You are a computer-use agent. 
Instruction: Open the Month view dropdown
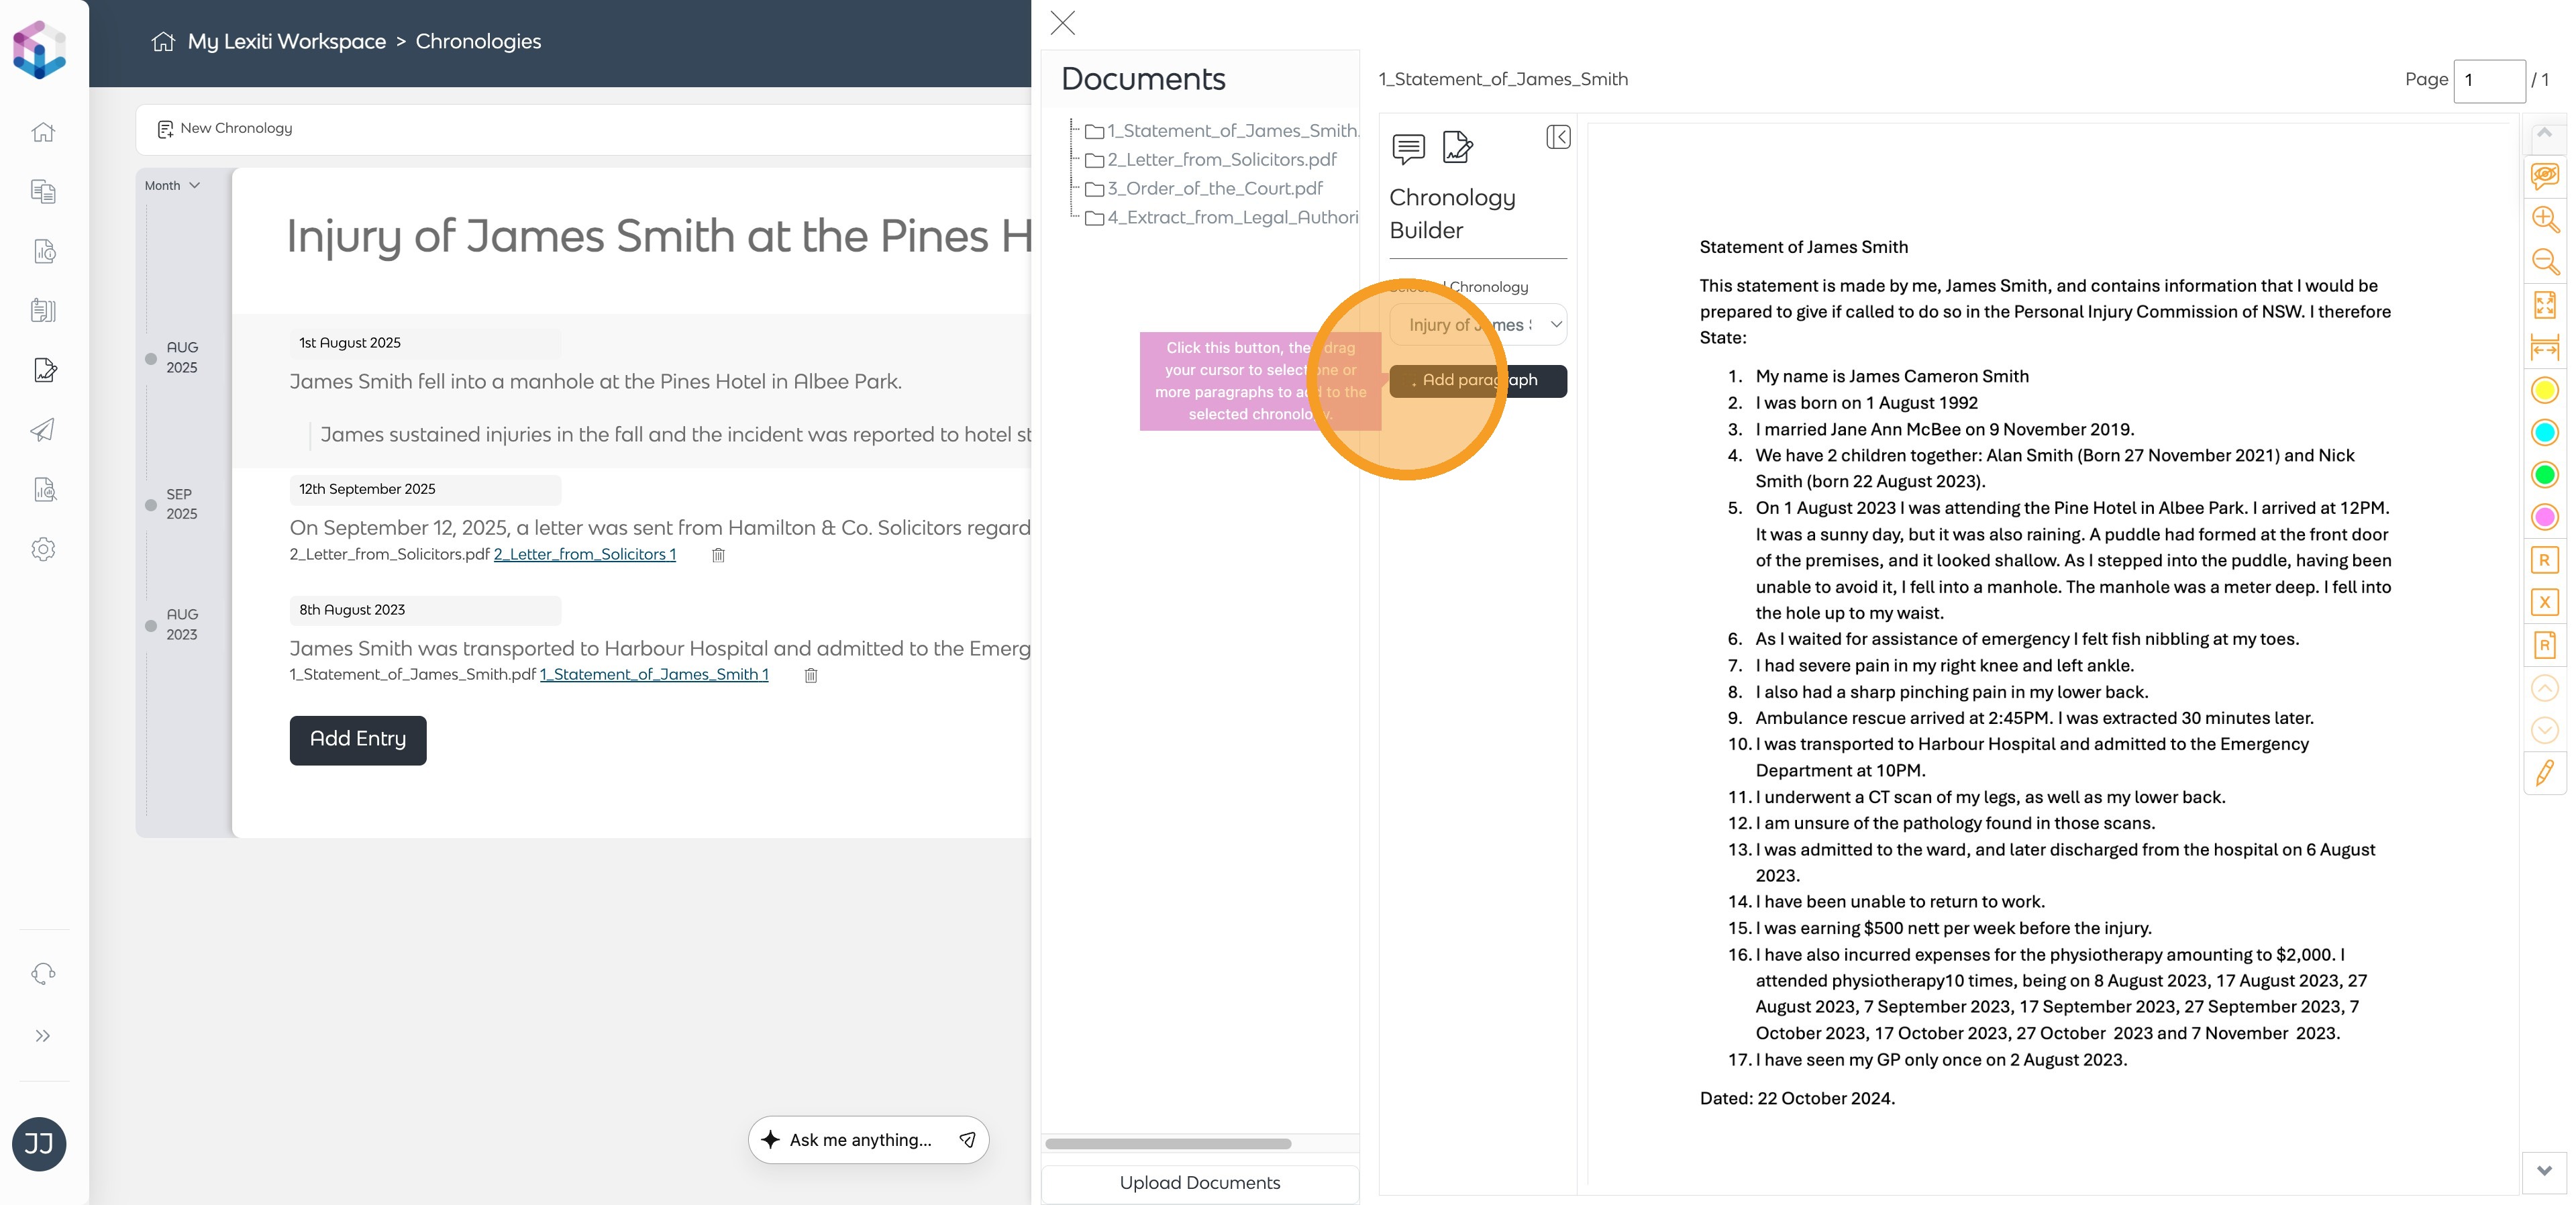(172, 185)
